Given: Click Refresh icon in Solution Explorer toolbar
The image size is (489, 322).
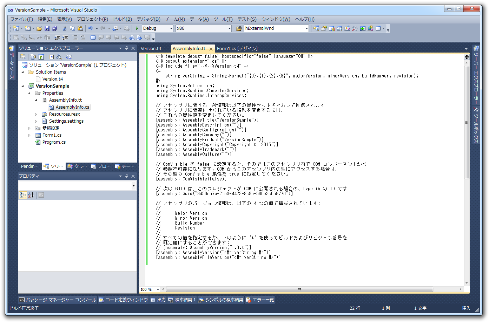Looking at the screenshot, I should click(x=41, y=57).
